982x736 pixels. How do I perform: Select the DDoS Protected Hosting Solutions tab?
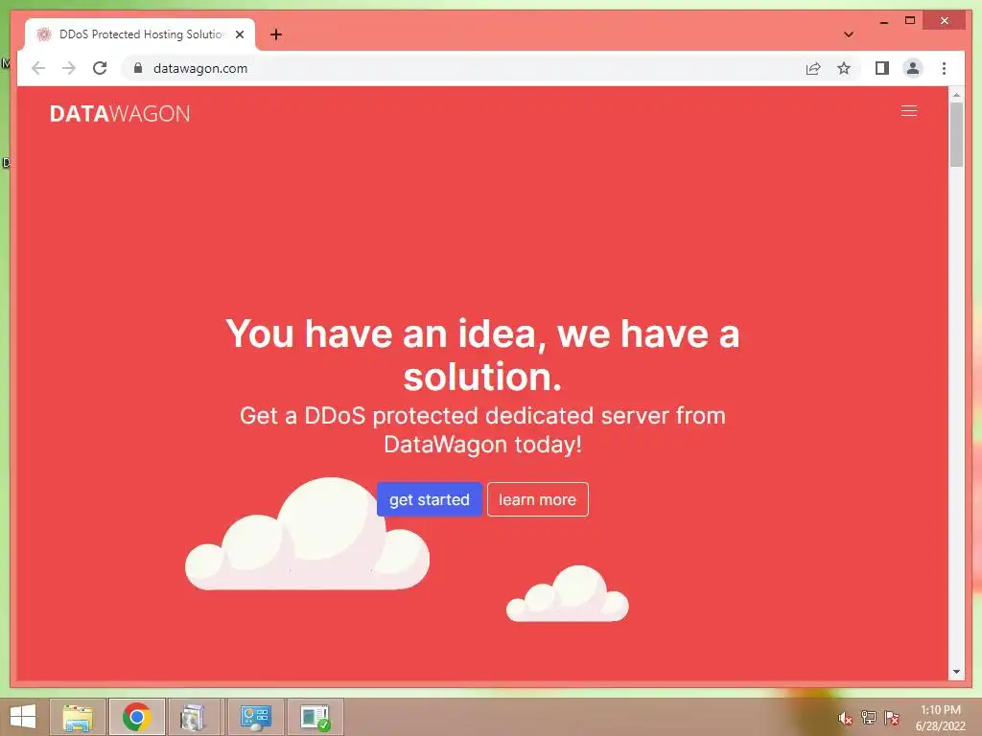[140, 34]
